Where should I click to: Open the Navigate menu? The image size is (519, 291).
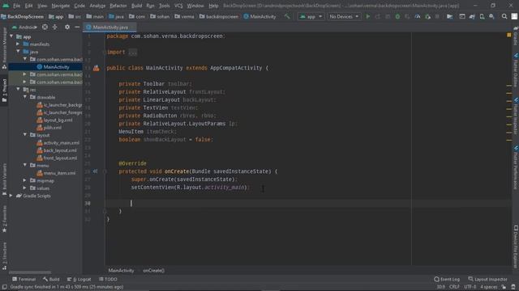click(61, 6)
